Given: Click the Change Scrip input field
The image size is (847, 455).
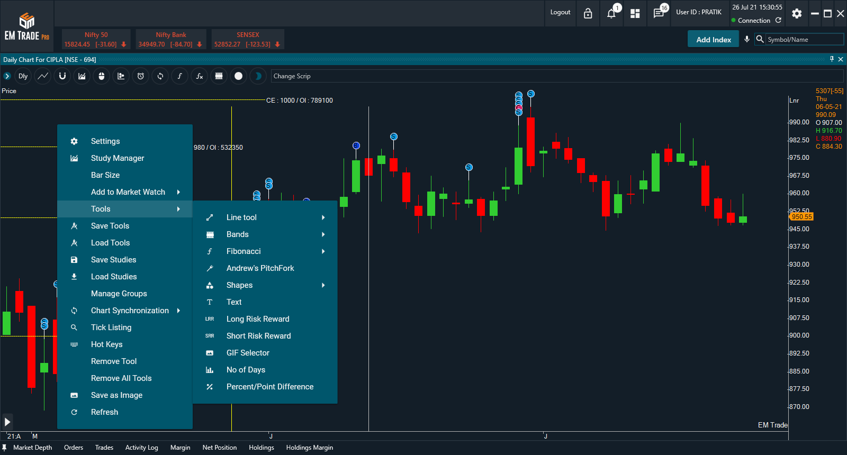Looking at the screenshot, I should tap(557, 76).
